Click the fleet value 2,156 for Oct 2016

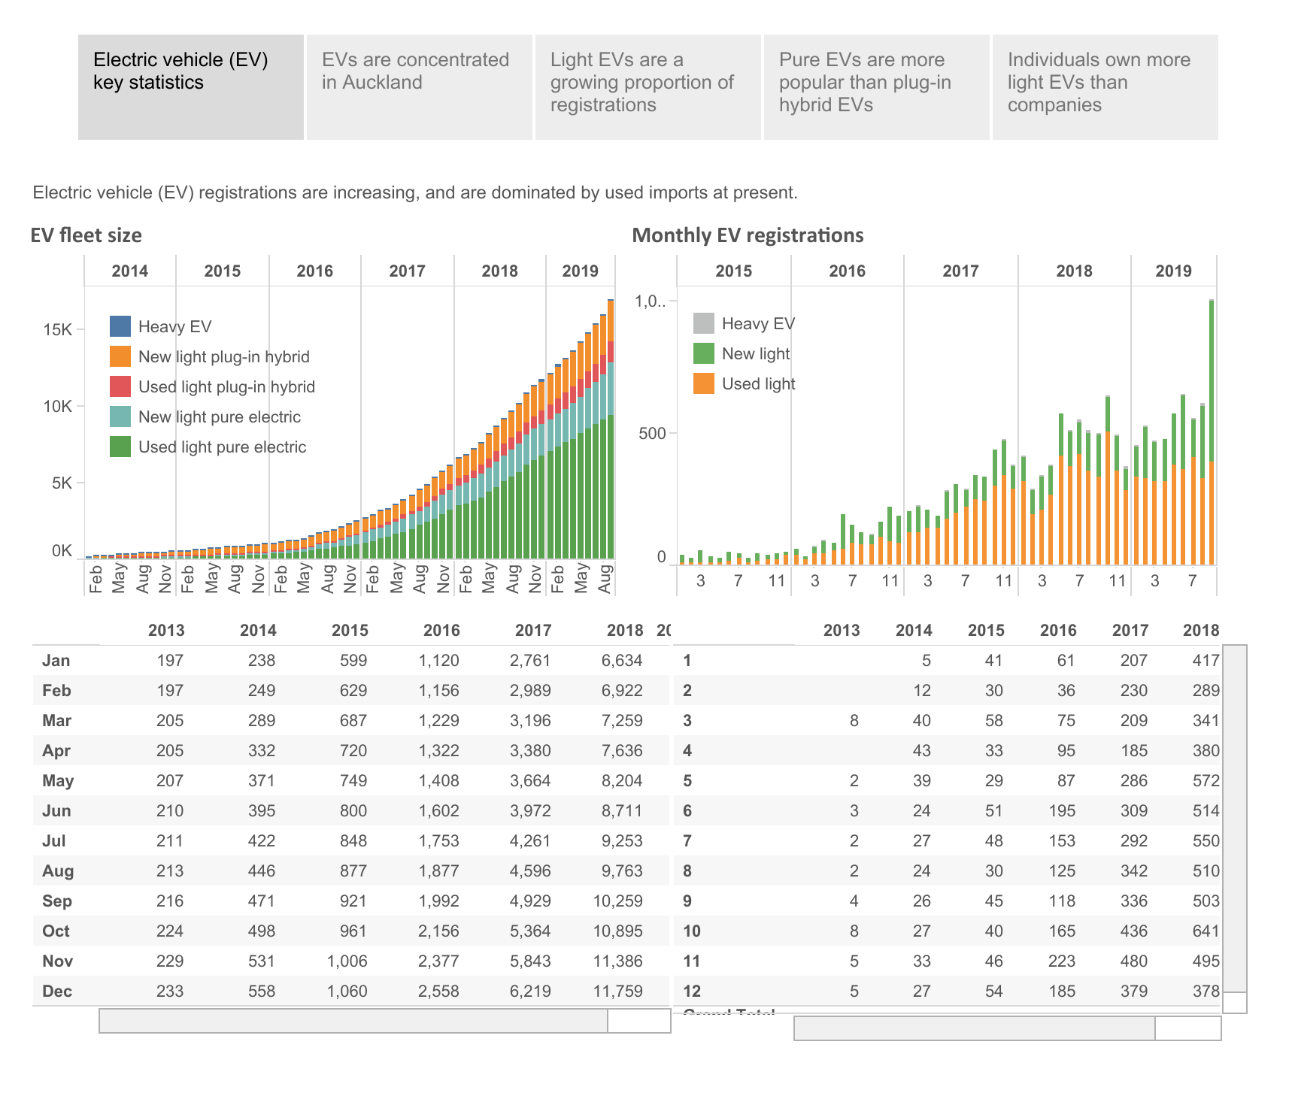coord(439,931)
